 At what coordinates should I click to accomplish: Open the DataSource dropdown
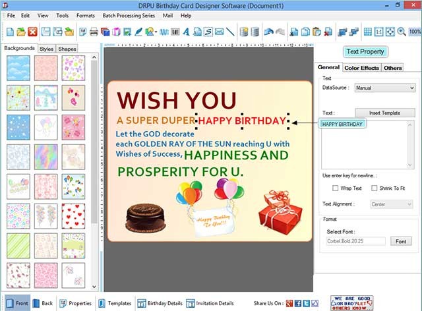point(384,88)
